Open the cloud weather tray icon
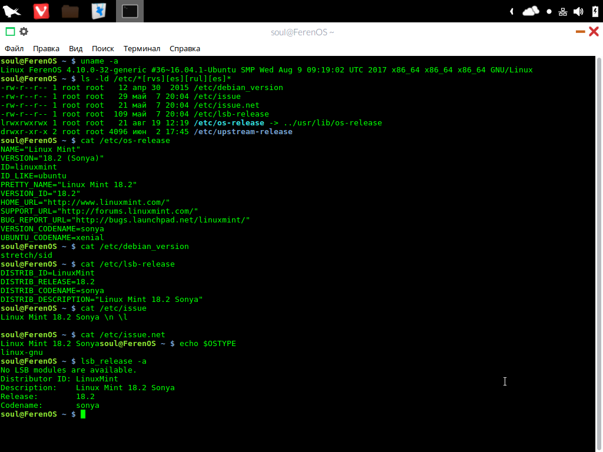The height and width of the screenshot is (452, 603). pos(531,11)
